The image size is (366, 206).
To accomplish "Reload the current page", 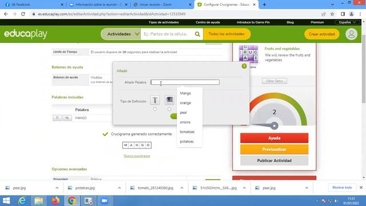I will pos(23,14).
